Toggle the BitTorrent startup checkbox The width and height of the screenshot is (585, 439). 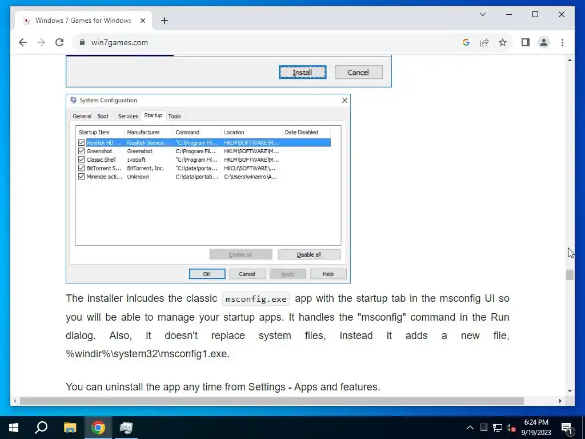click(81, 169)
